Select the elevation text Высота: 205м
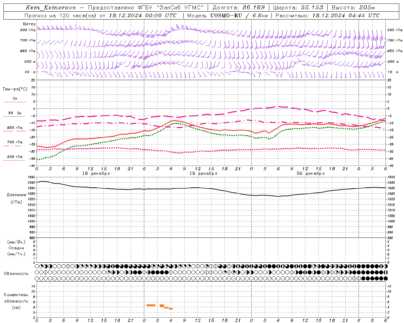Screen dimensions: 404x323 pyautogui.click(x=353, y=8)
